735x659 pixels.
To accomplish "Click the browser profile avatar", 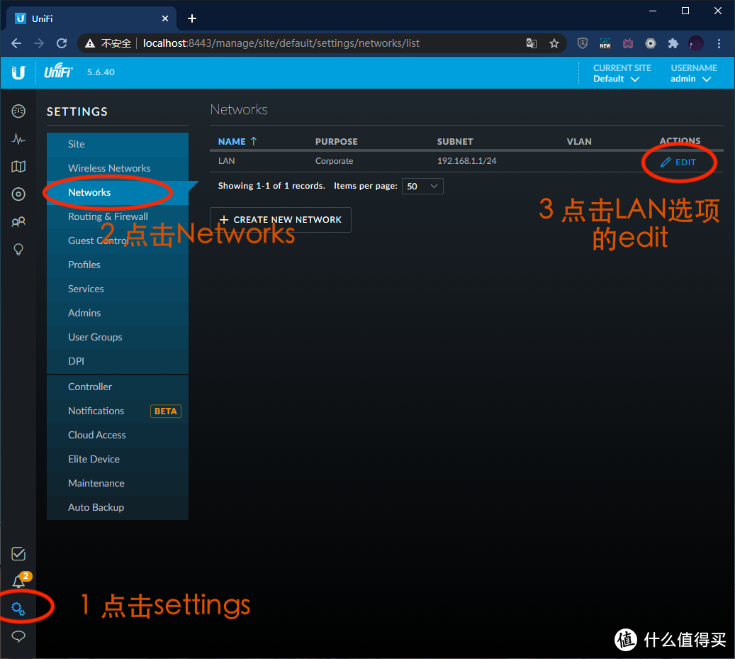I will click(x=695, y=43).
